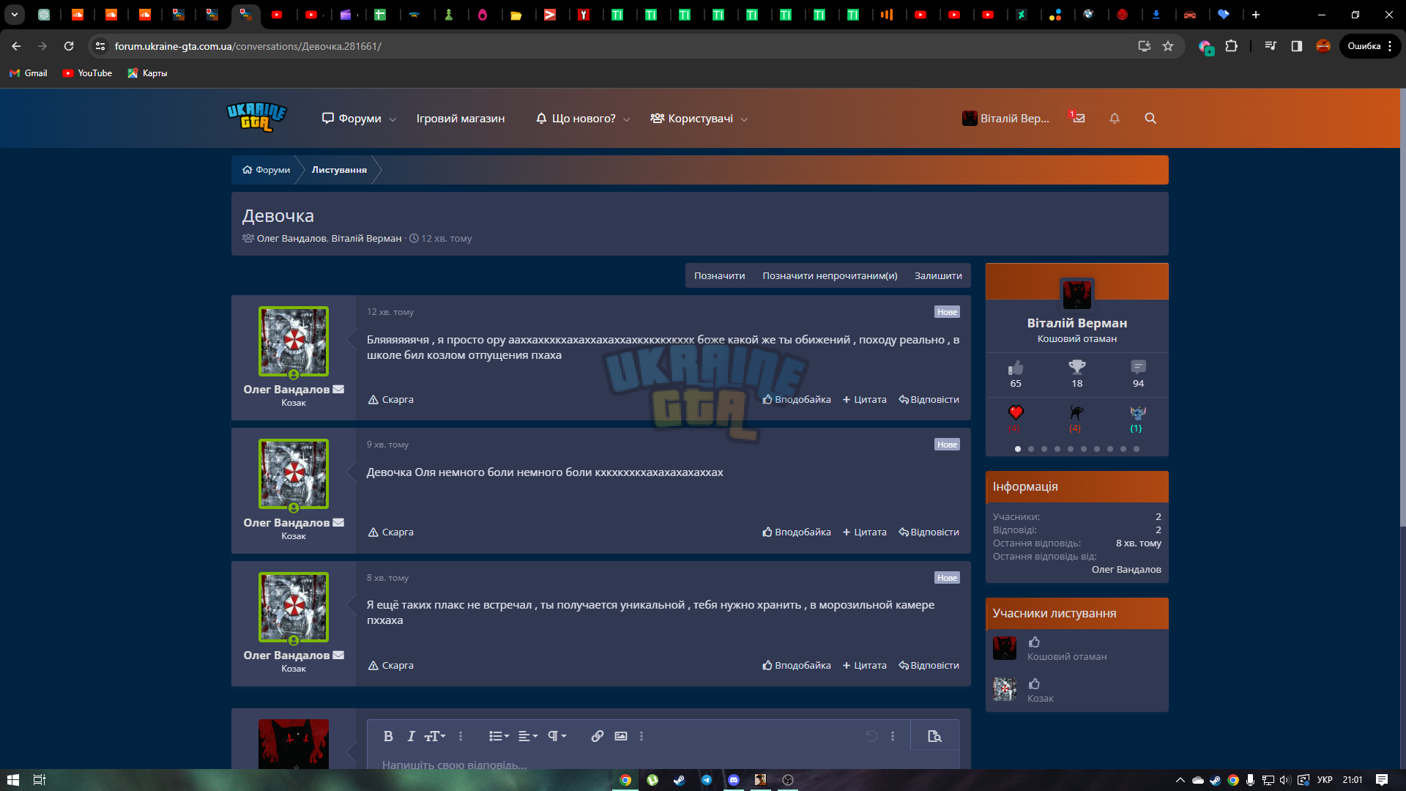The image size is (1406, 791).
Task: Go to Листування breadcrumb
Action: point(339,170)
